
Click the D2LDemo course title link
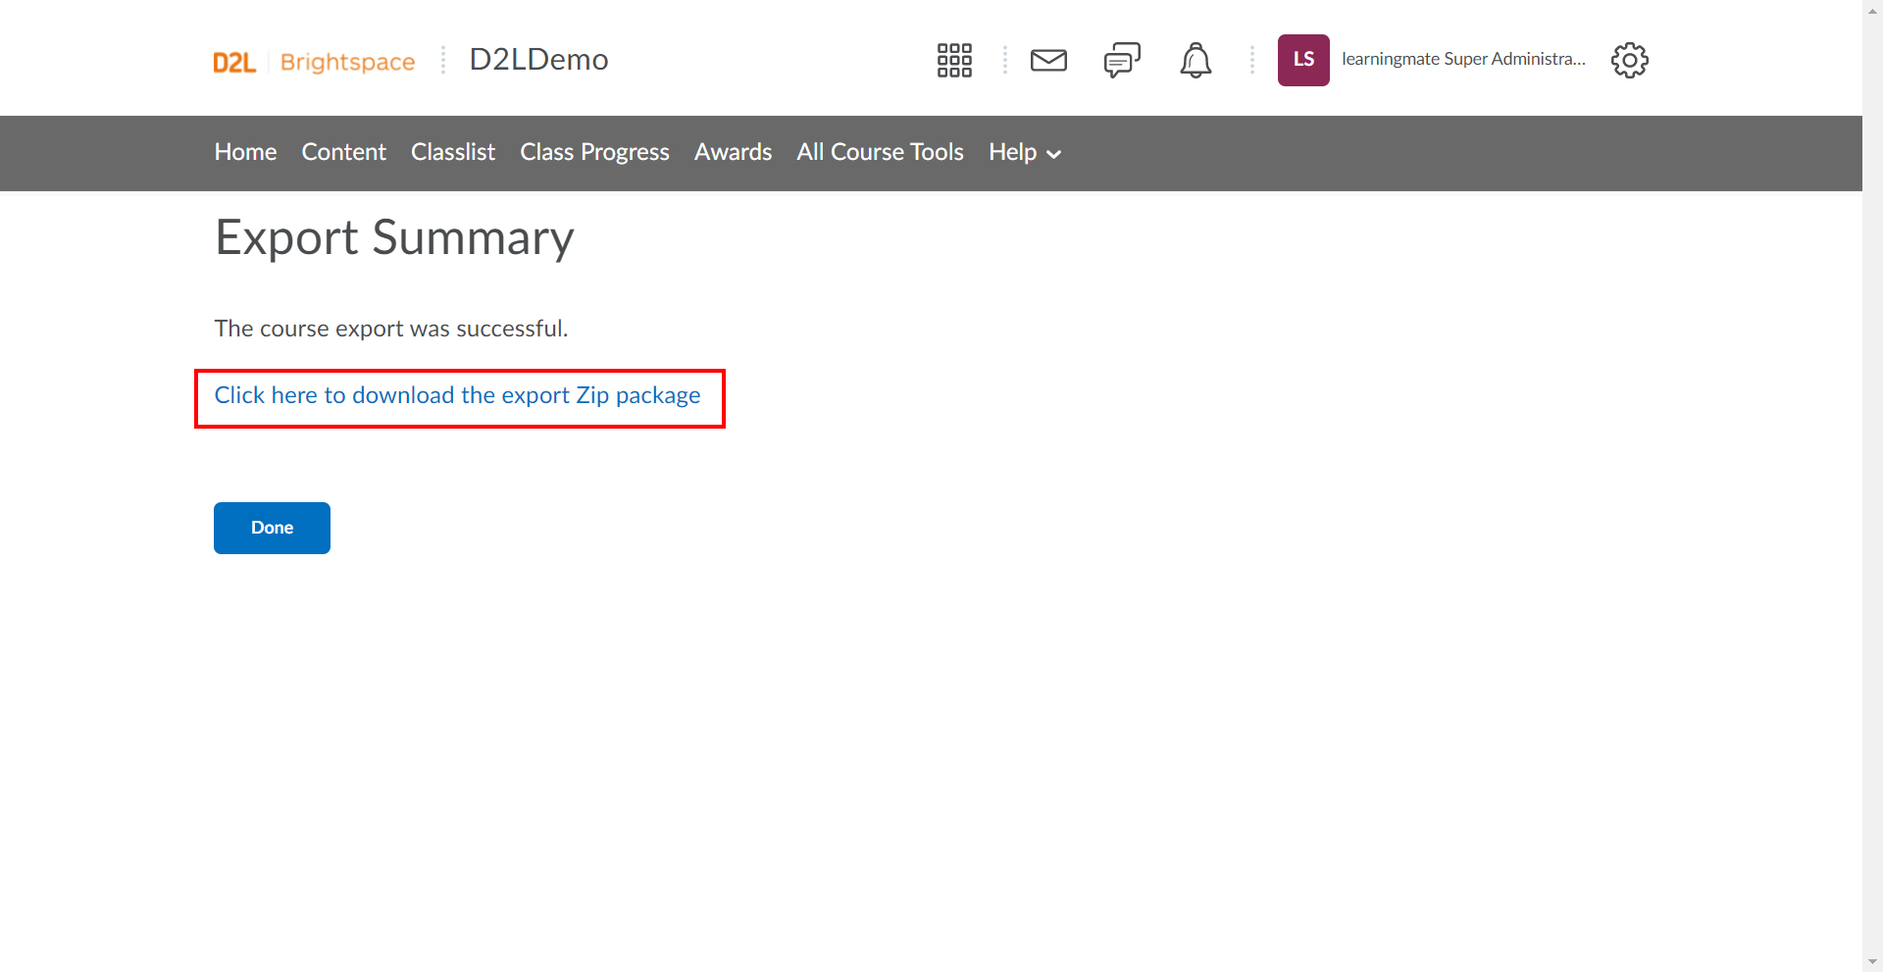538,59
